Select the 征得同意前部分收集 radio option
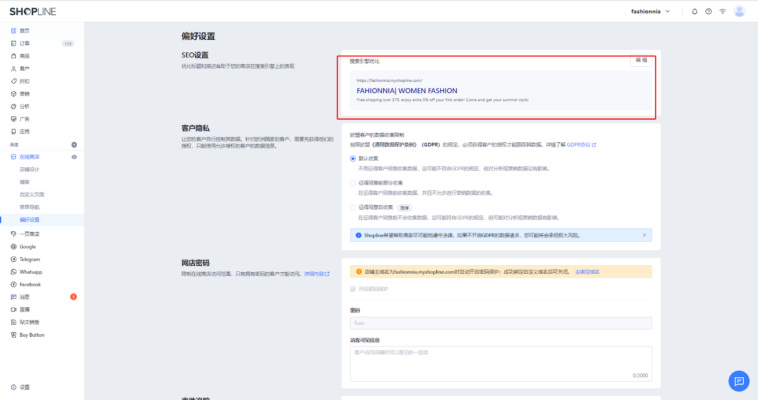Screen dimensions: 758x400 353,183
